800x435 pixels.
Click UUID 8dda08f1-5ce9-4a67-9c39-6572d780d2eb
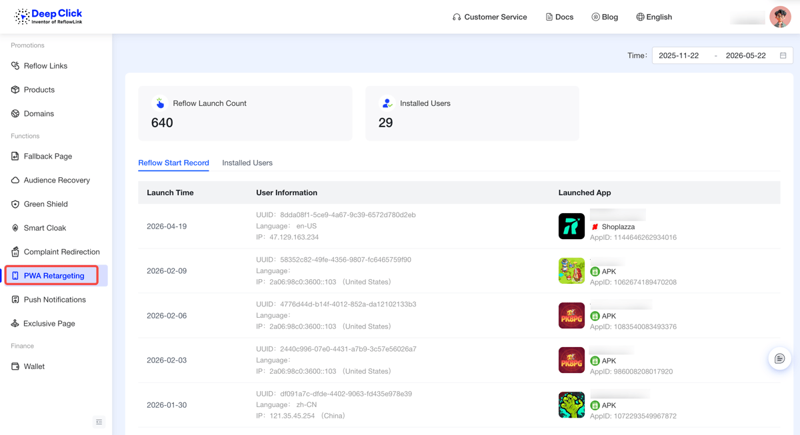(347, 215)
